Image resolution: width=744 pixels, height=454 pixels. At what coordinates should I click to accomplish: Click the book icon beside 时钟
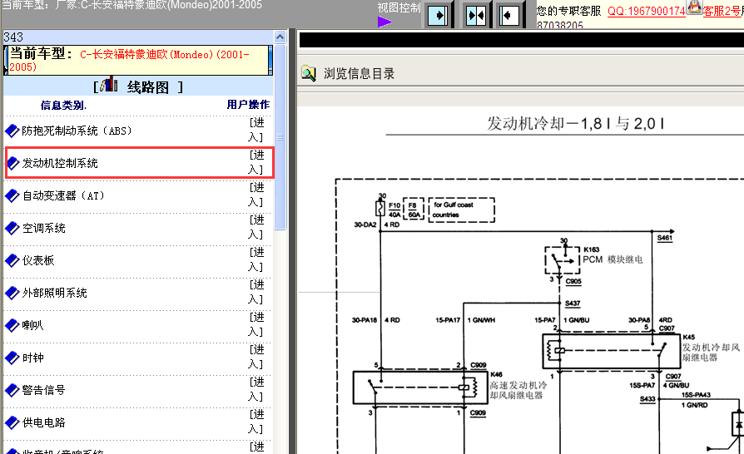[12, 358]
